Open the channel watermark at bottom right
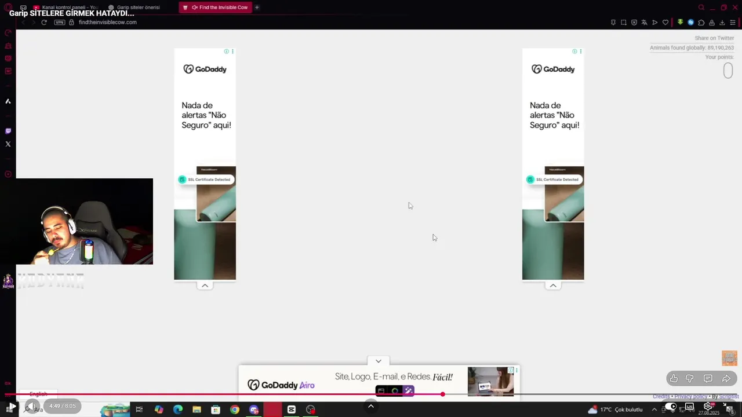This screenshot has width=742, height=417. (729, 358)
